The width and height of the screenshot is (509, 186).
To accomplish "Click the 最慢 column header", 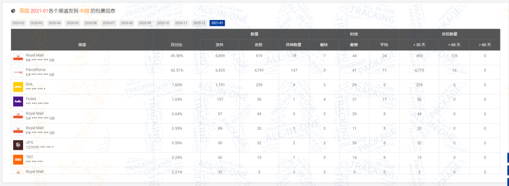I will pyautogui.click(x=354, y=45).
